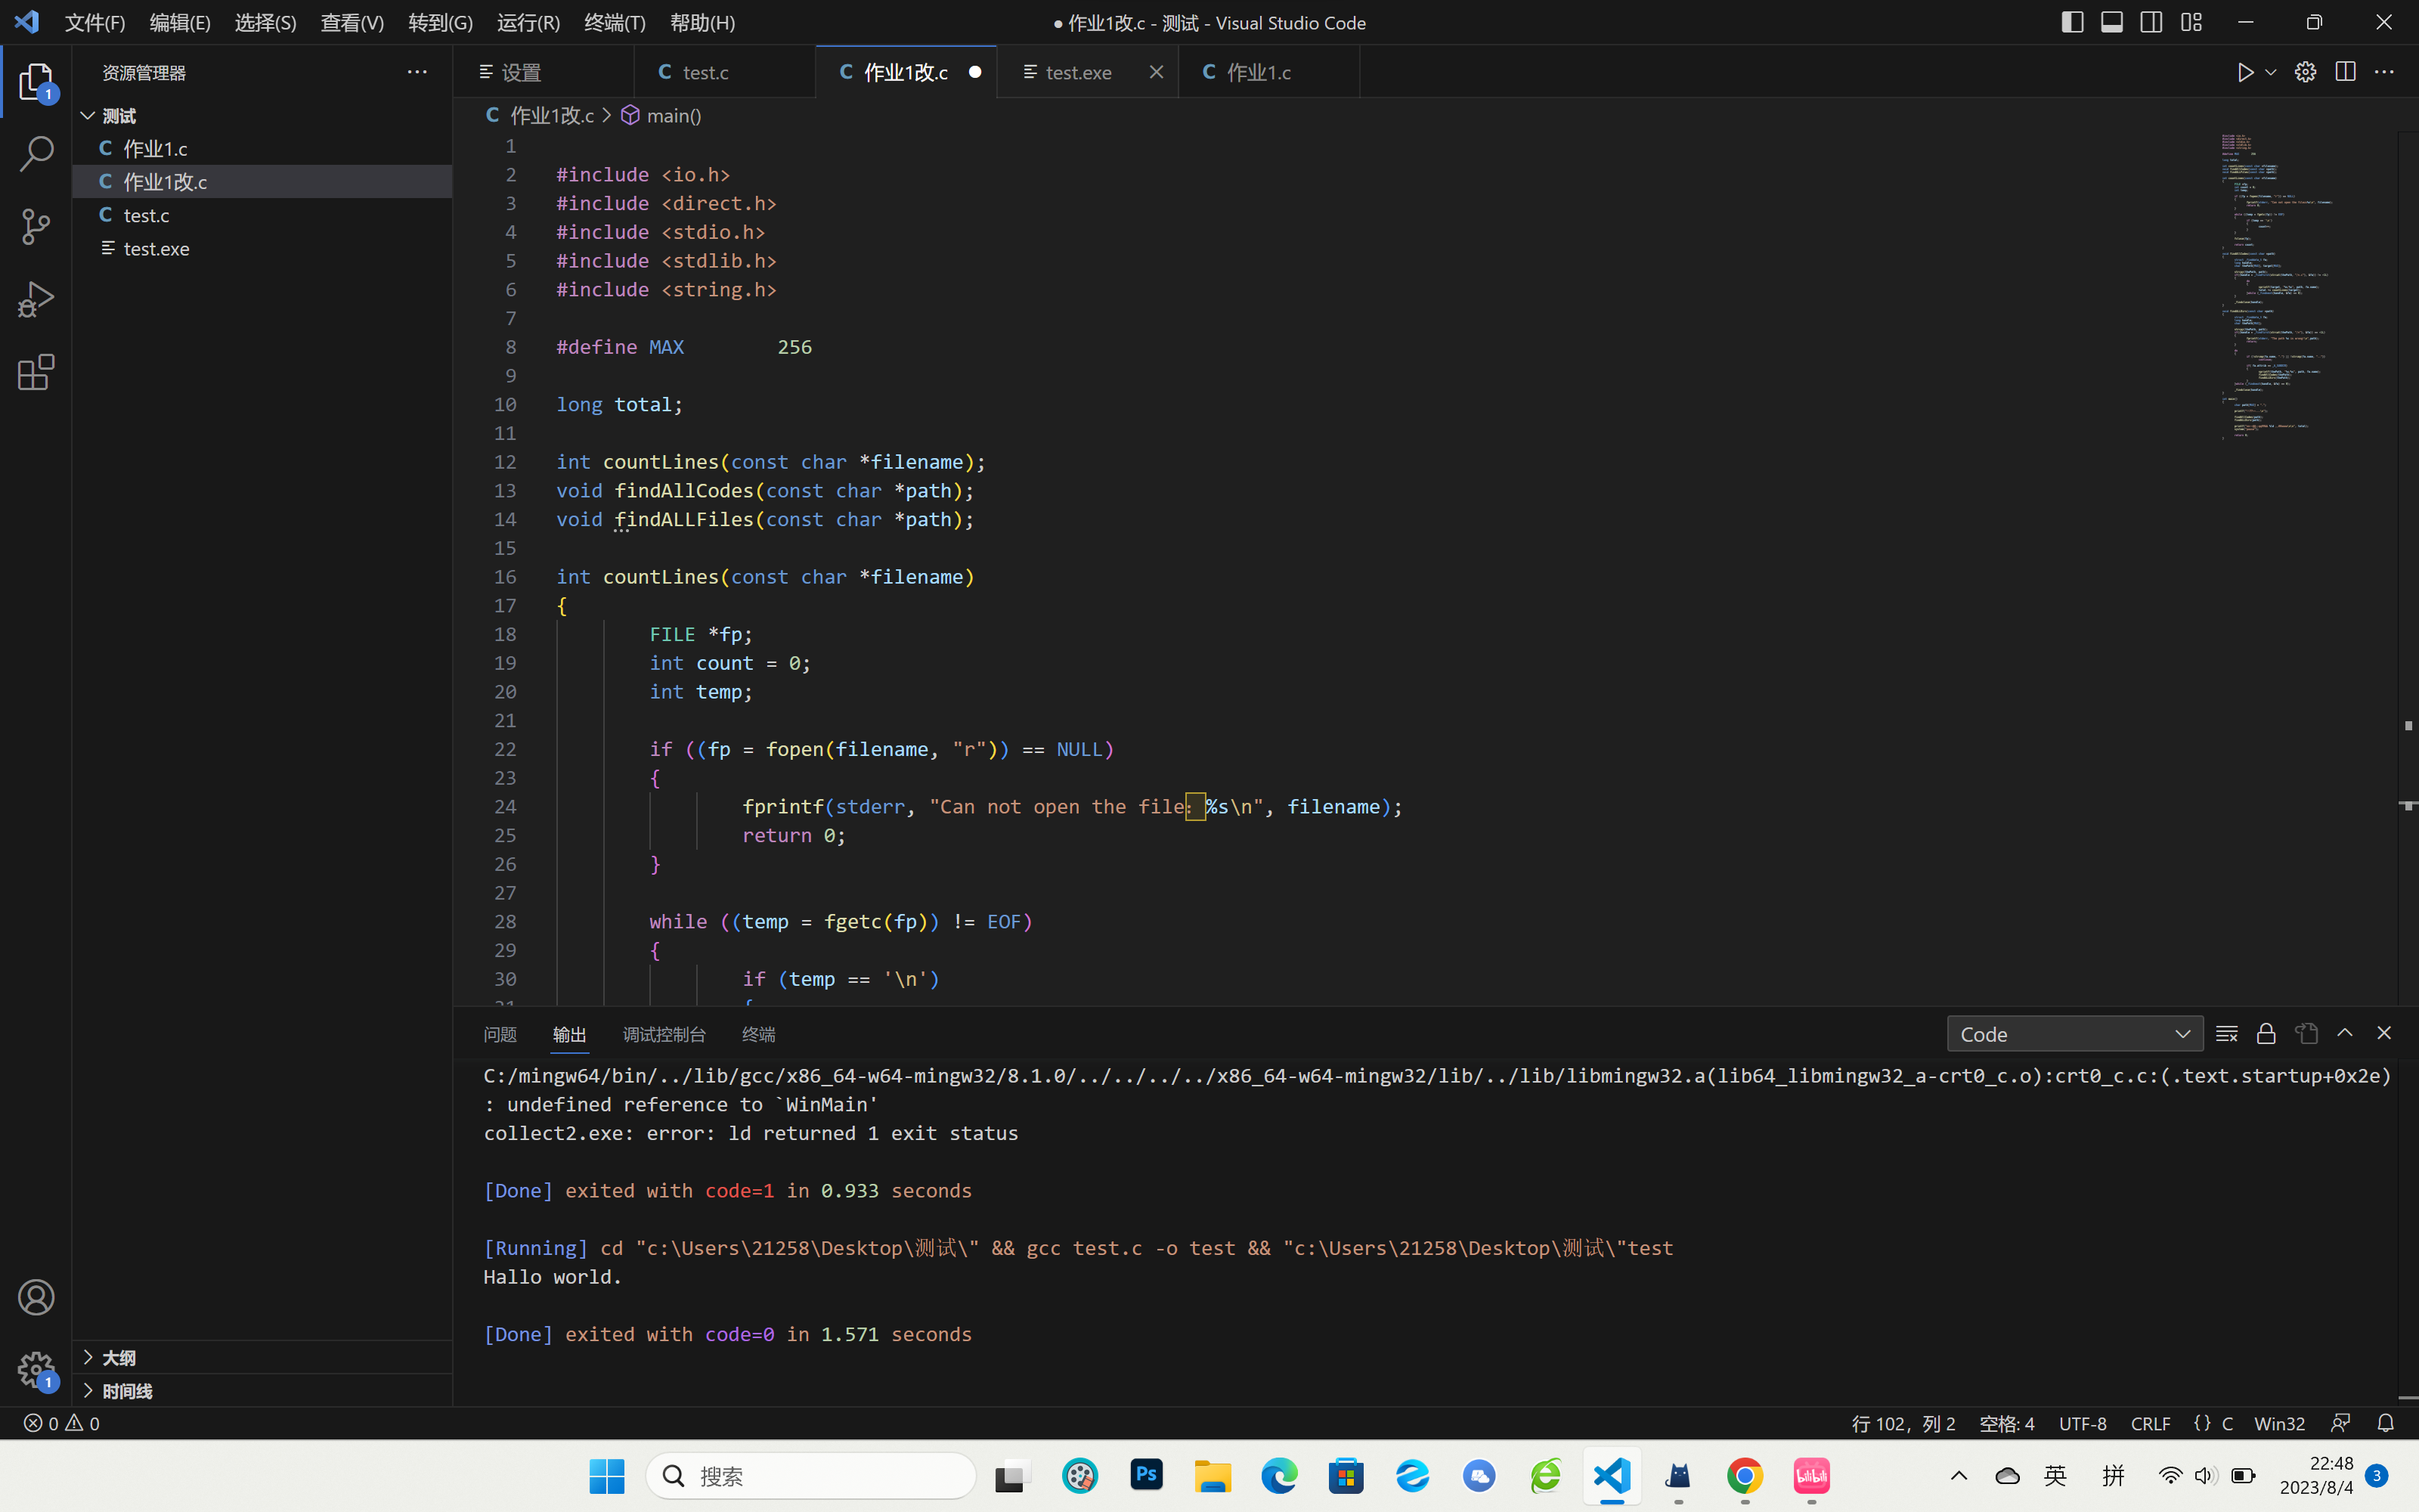
Task: Open 编辑(E) menu
Action: [x=180, y=22]
